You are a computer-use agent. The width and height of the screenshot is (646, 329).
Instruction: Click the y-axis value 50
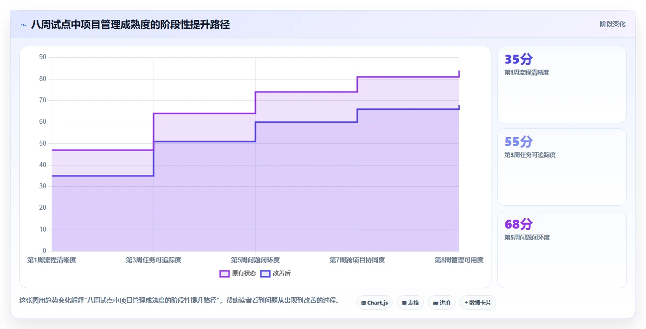42,144
